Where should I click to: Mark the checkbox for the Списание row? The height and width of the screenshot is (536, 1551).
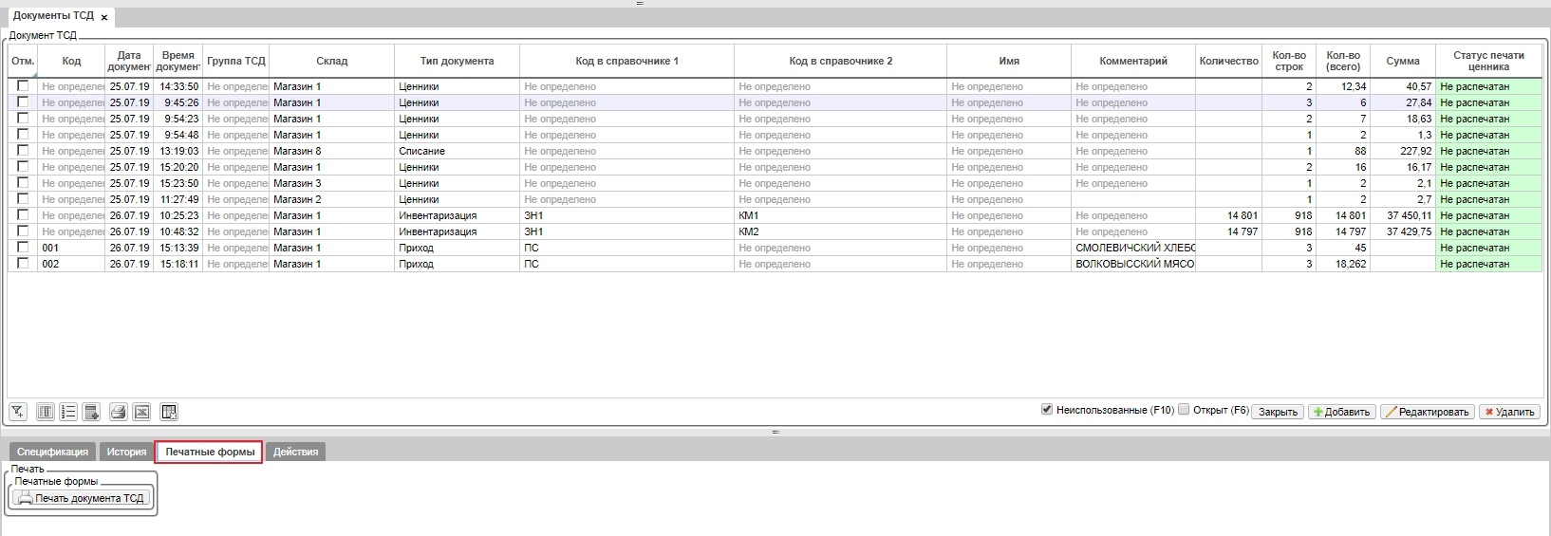click(23, 151)
